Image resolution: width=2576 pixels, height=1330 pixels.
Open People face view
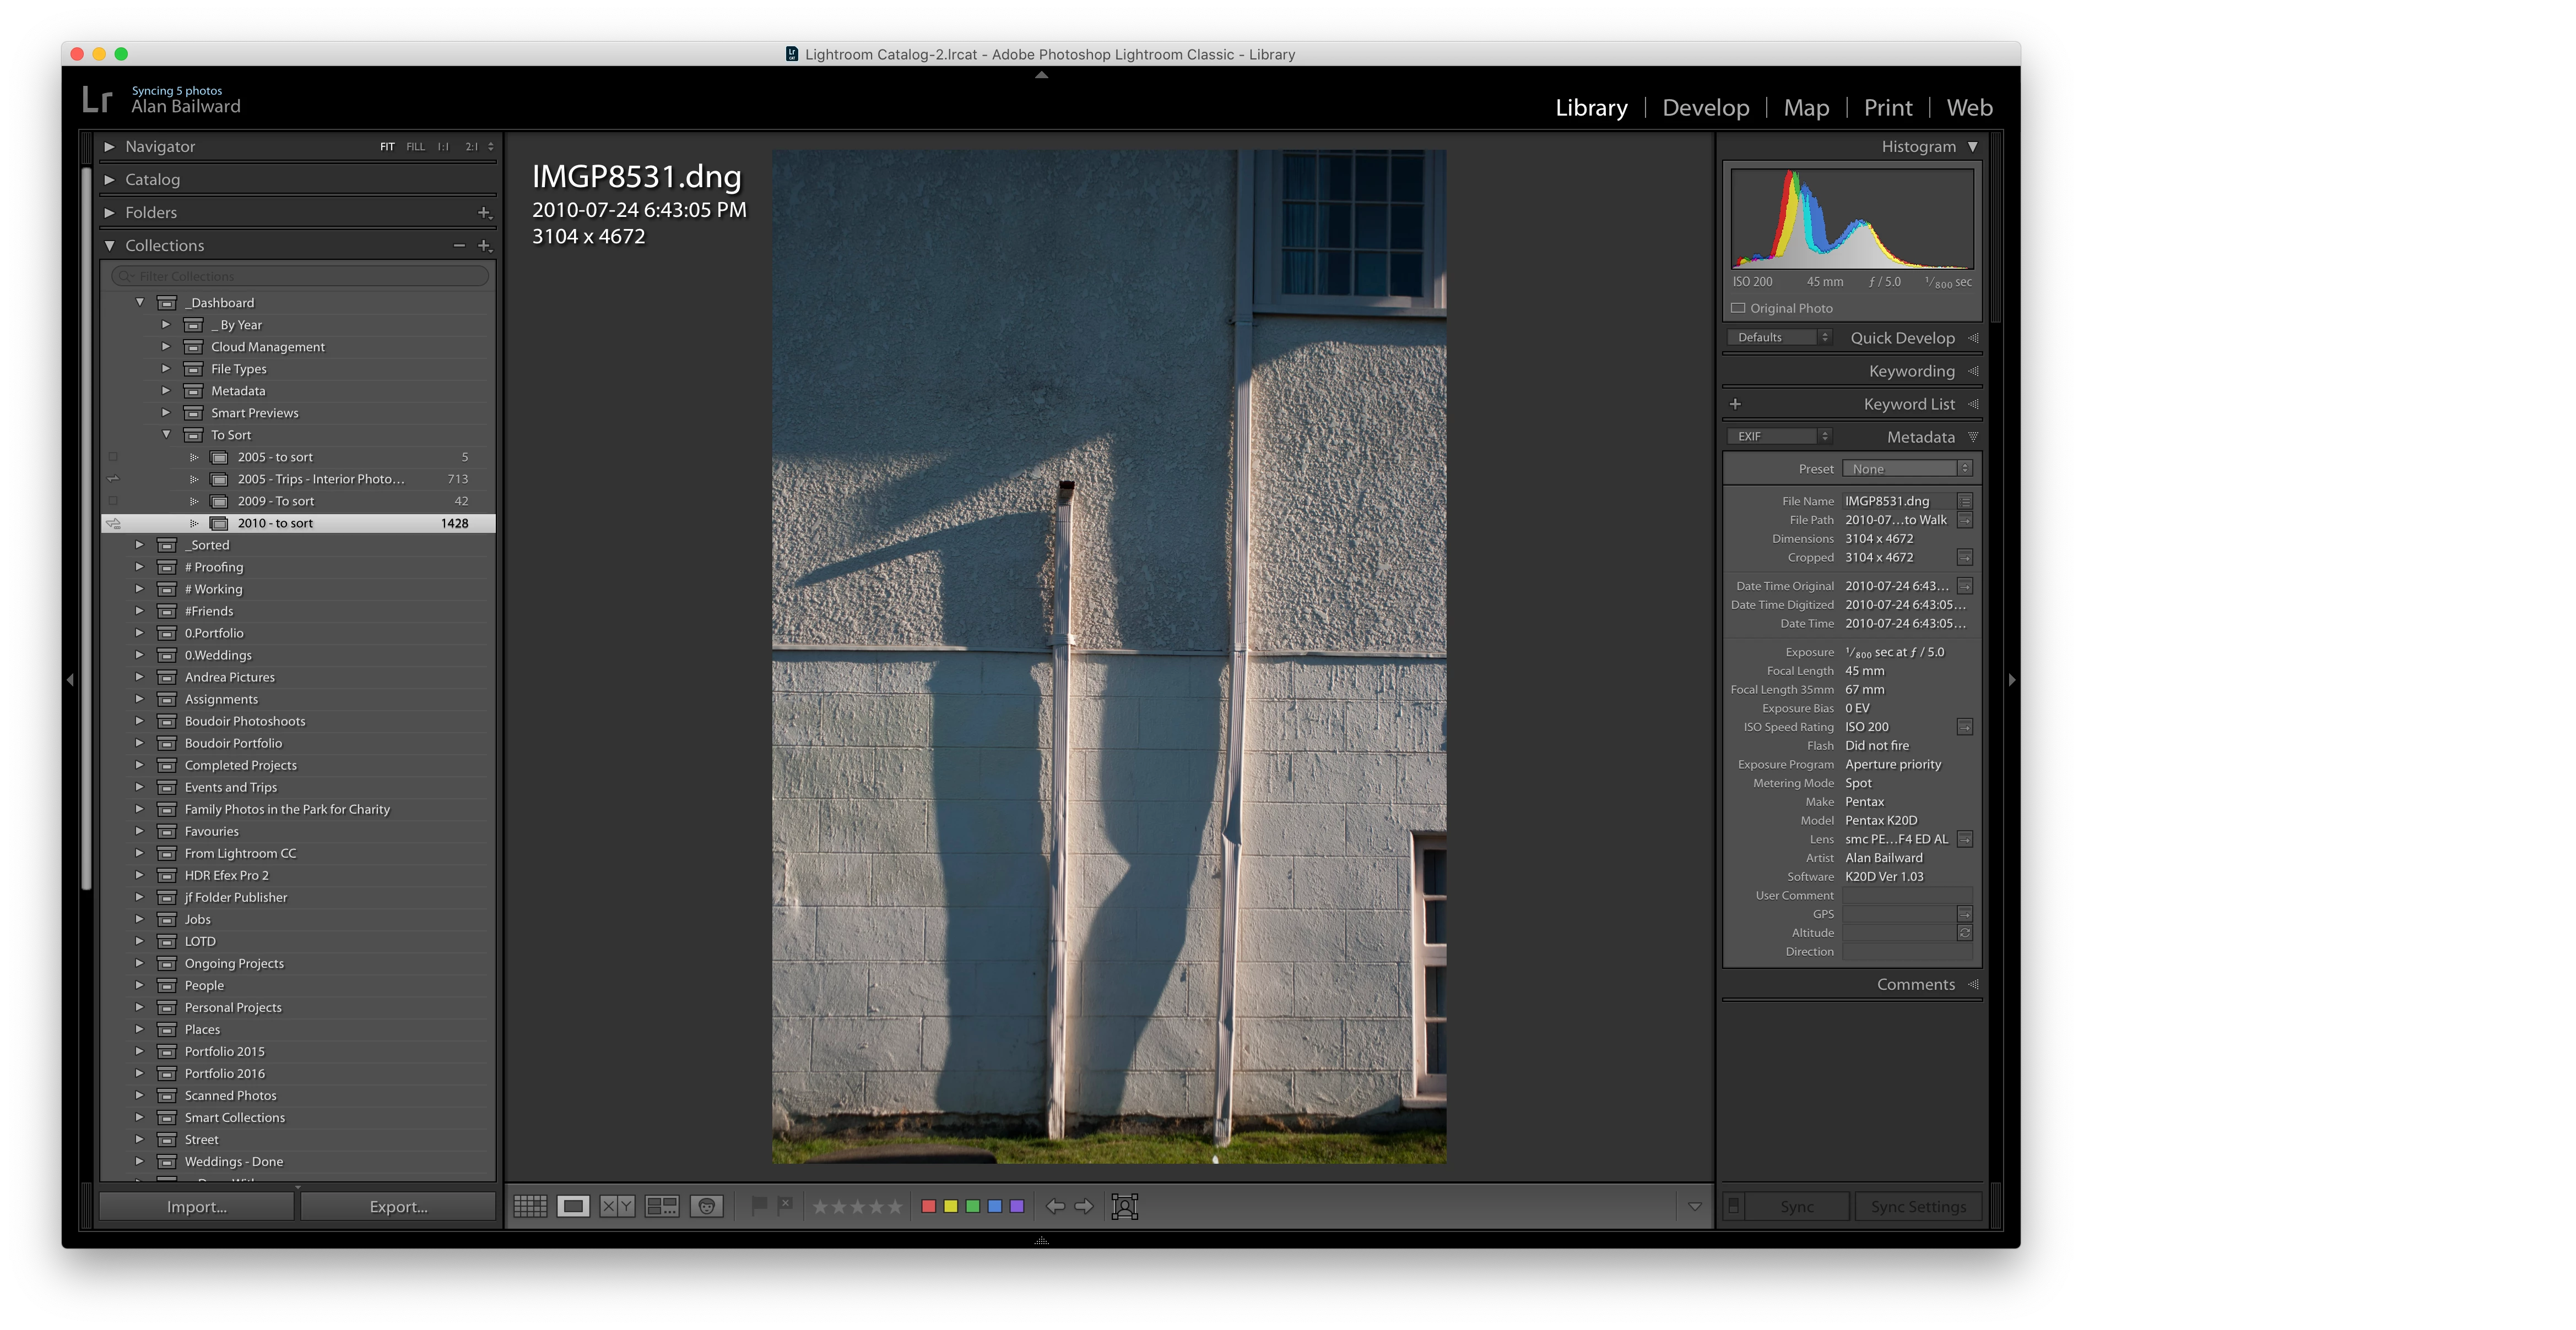tap(706, 1206)
